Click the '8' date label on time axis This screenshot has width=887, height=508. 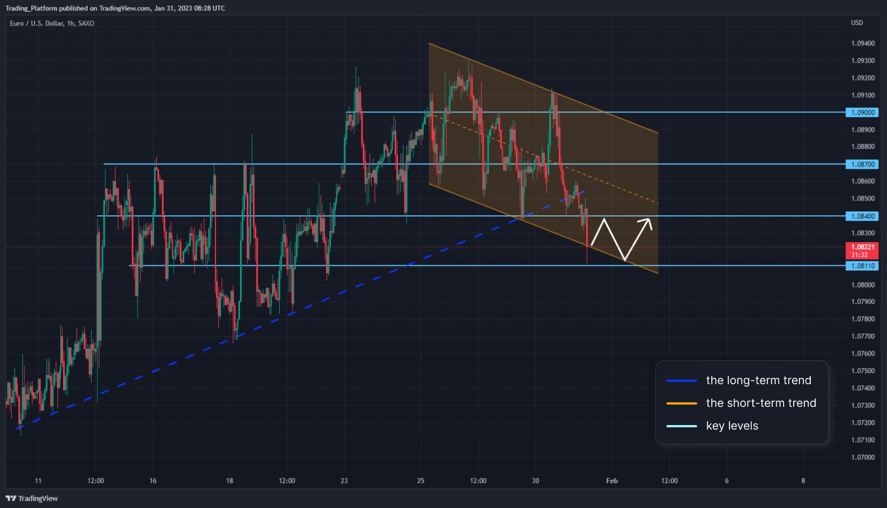[x=803, y=481]
